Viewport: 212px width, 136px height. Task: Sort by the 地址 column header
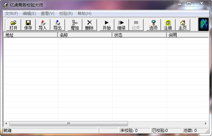[x=31, y=35]
